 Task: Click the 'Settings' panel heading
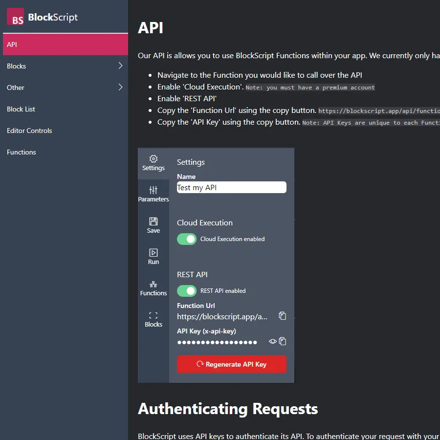191,162
